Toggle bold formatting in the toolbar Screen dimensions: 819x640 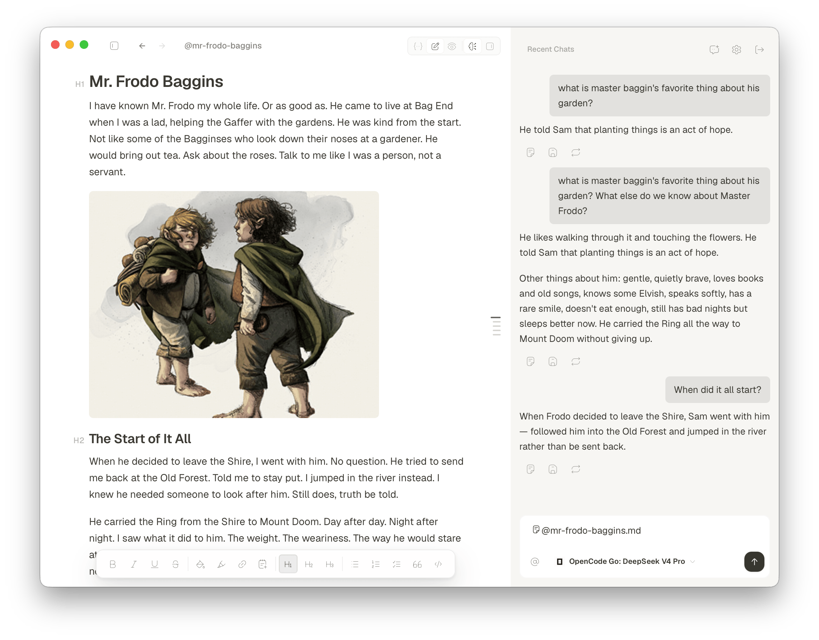point(112,564)
